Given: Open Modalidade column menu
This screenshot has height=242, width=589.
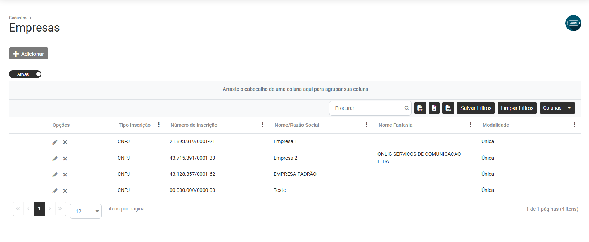Looking at the screenshot, I should (x=575, y=125).
